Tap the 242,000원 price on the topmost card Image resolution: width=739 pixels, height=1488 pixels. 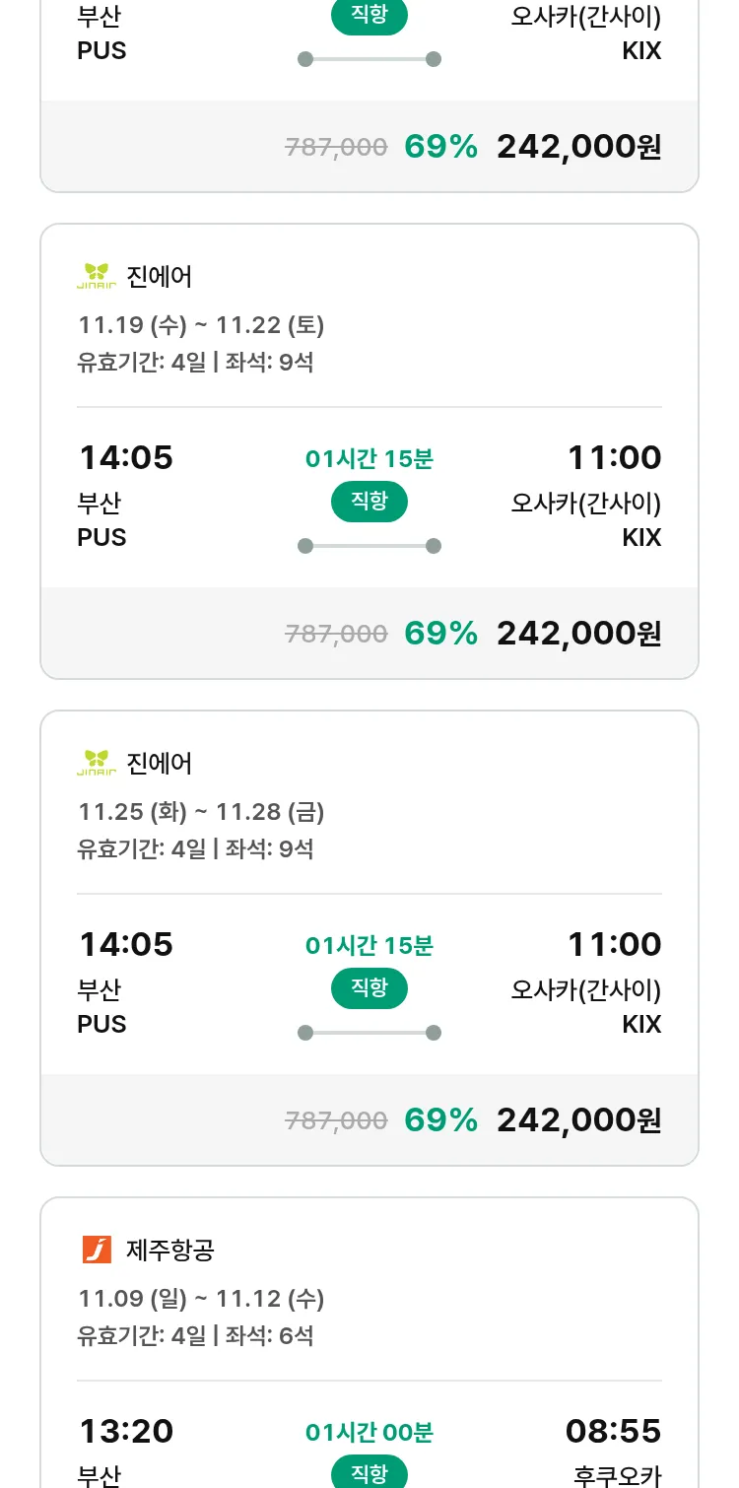coord(578,147)
